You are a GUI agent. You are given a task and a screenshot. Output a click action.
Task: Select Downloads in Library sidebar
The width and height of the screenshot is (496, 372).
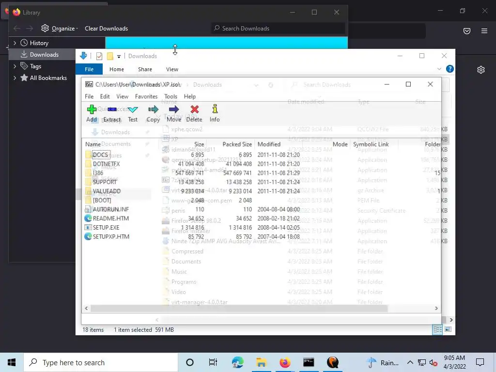[43, 55]
